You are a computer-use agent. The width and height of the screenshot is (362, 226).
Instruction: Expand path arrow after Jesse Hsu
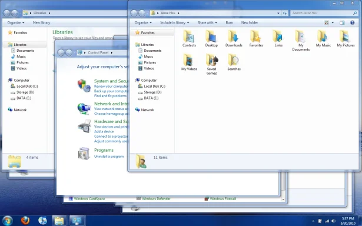[178, 13]
